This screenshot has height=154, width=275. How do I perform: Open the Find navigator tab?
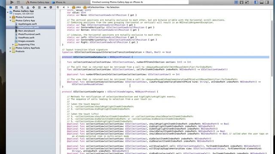coord(22,7)
